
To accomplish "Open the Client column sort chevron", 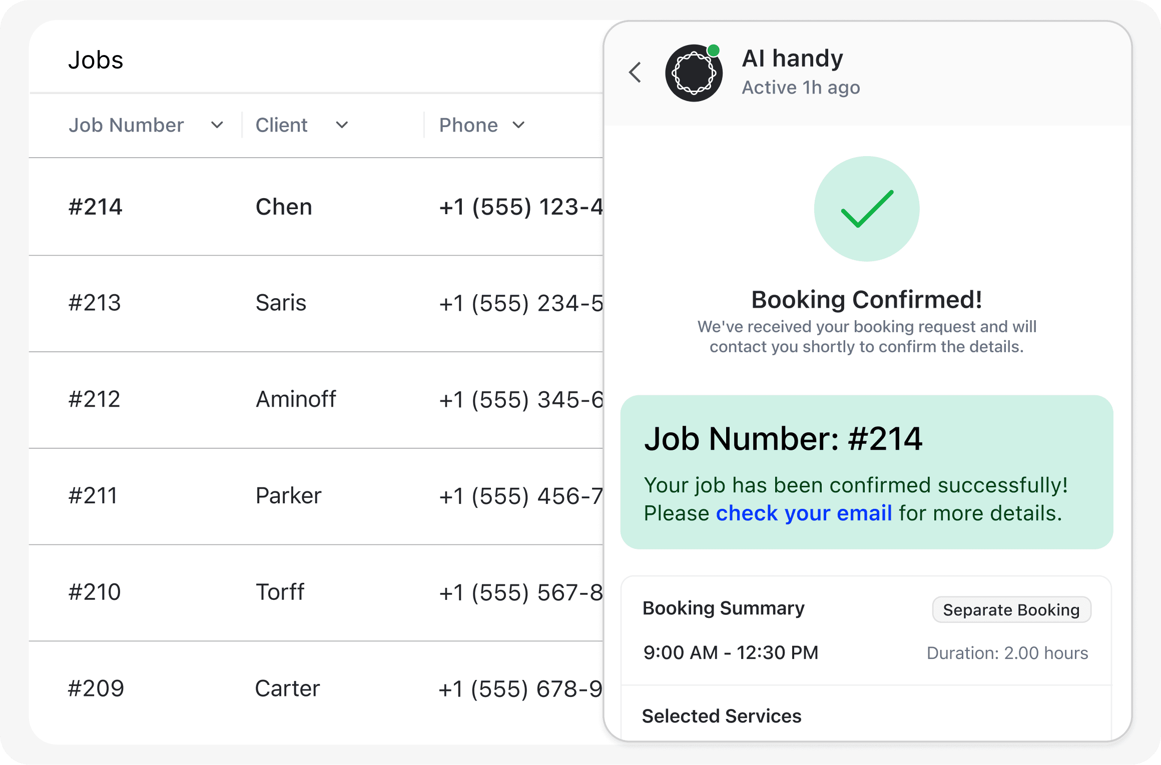I will [x=342, y=125].
